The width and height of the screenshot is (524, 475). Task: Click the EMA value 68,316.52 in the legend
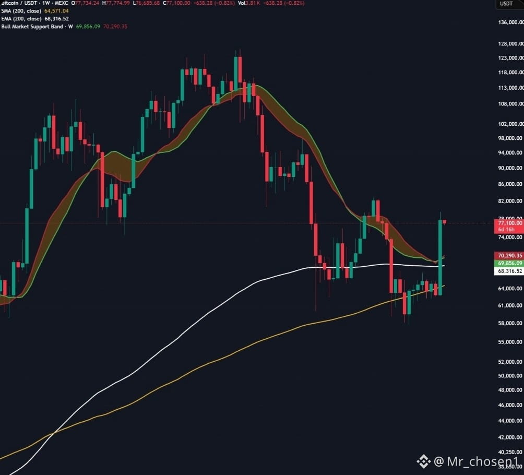tap(56, 19)
